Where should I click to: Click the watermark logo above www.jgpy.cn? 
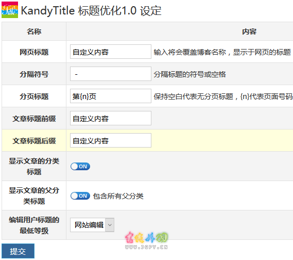coord(146,237)
